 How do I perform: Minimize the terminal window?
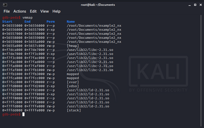(x=190, y=5)
